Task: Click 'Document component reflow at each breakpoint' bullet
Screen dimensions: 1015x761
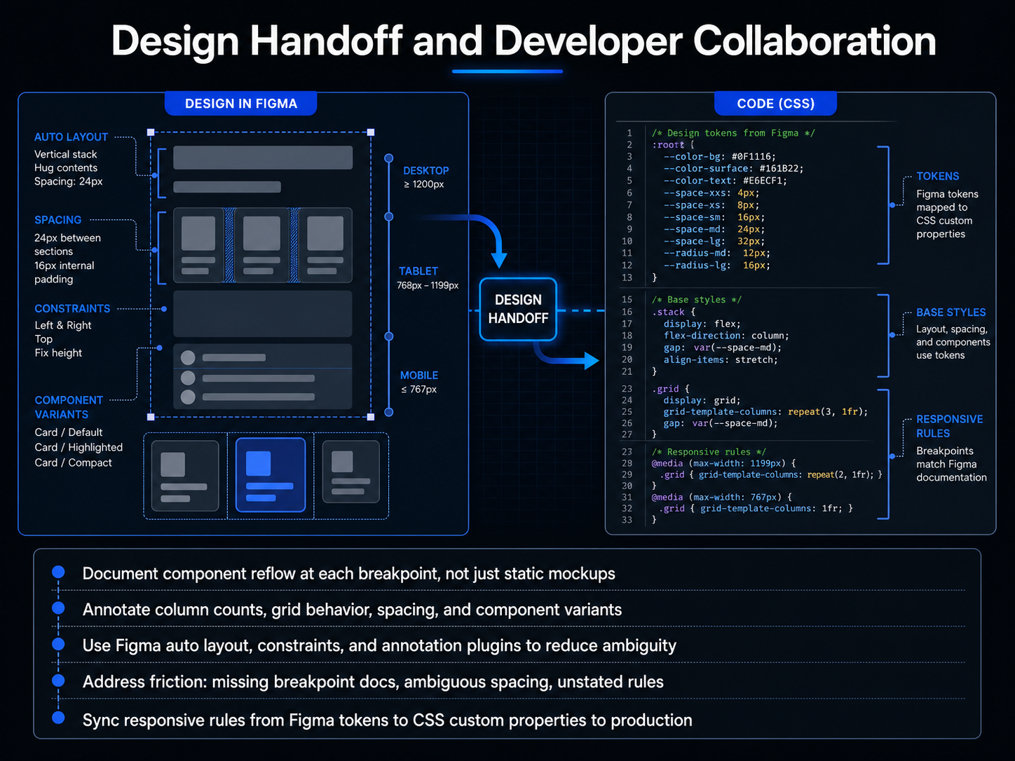Action: (349, 574)
